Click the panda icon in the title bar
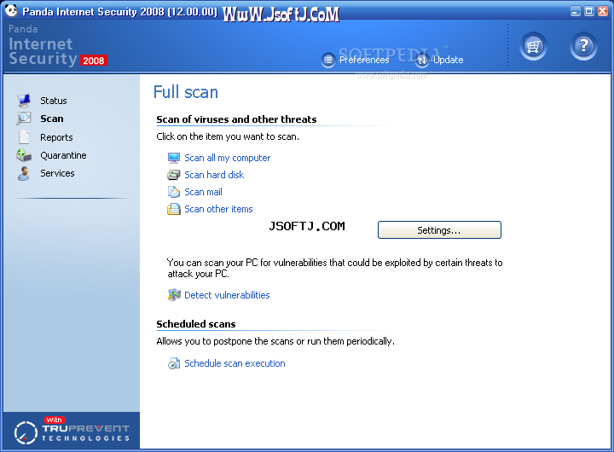The width and height of the screenshot is (614, 452). tap(11, 10)
